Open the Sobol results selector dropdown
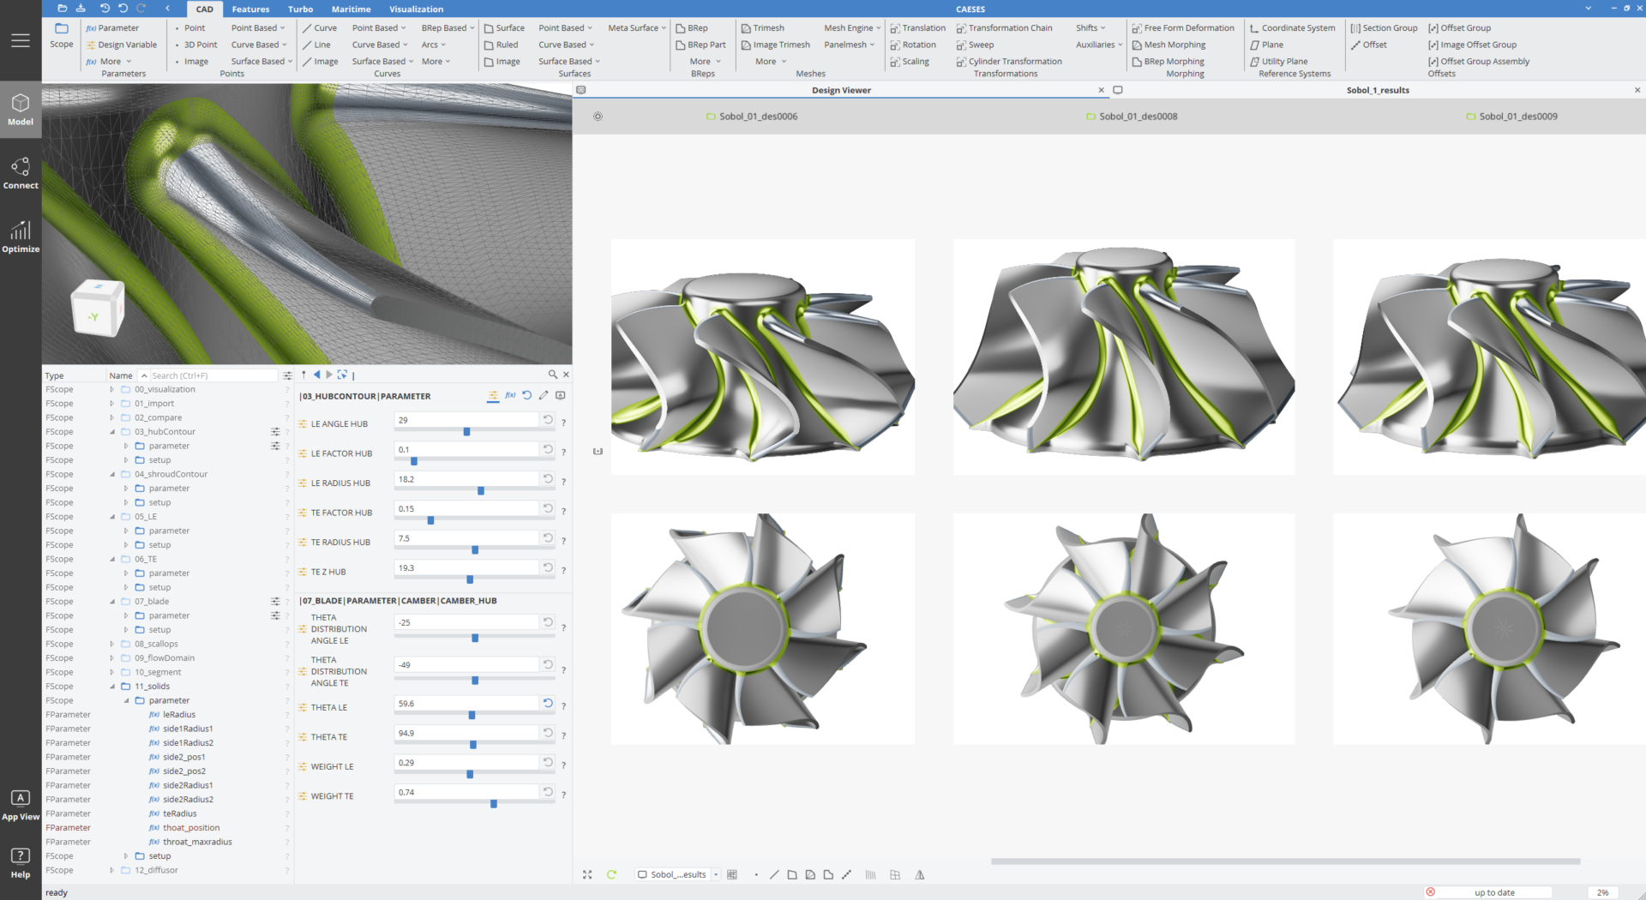The image size is (1646, 900). coord(717,874)
